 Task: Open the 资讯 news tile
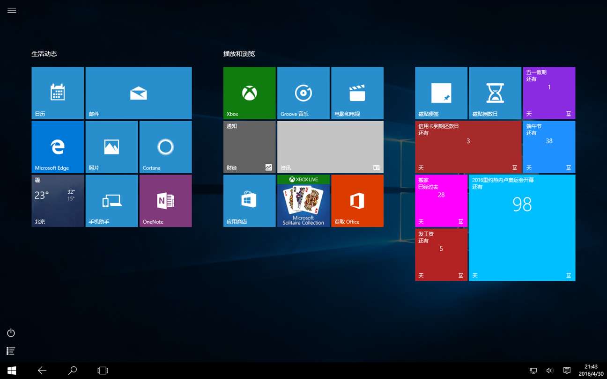[x=331, y=147]
